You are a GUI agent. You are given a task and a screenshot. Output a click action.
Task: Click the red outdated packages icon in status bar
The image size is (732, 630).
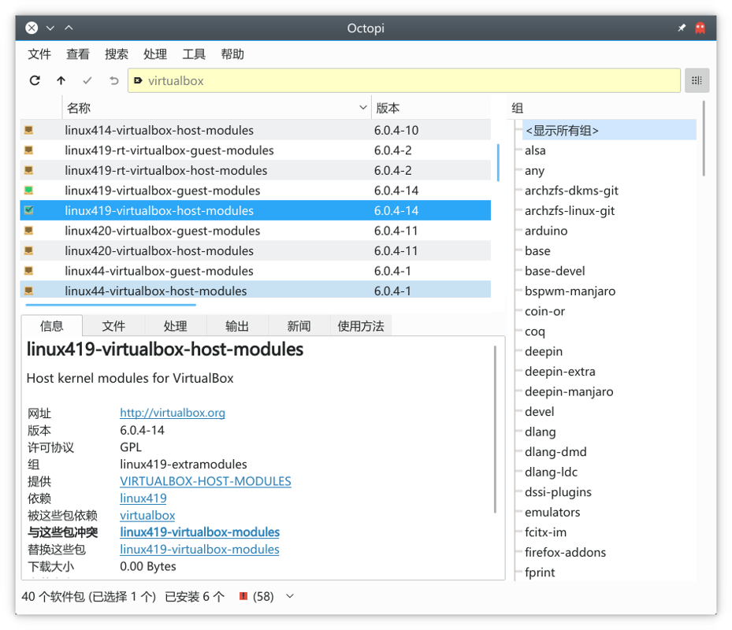tap(243, 596)
